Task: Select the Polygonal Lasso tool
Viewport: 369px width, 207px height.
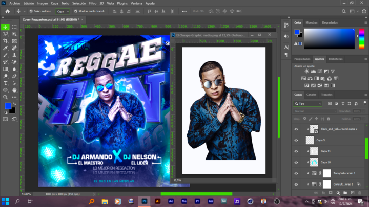Action: (x=5, y=34)
